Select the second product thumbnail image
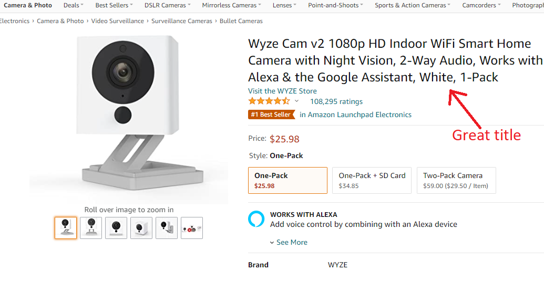 [91, 228]
